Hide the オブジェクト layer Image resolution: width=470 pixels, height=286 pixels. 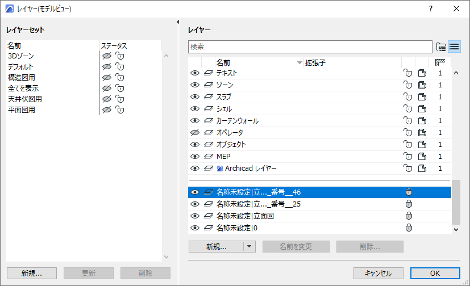pyautogui.click(x=195, y=145)
